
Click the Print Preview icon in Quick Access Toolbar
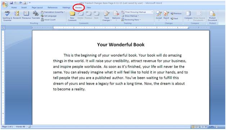click(25, 3)
